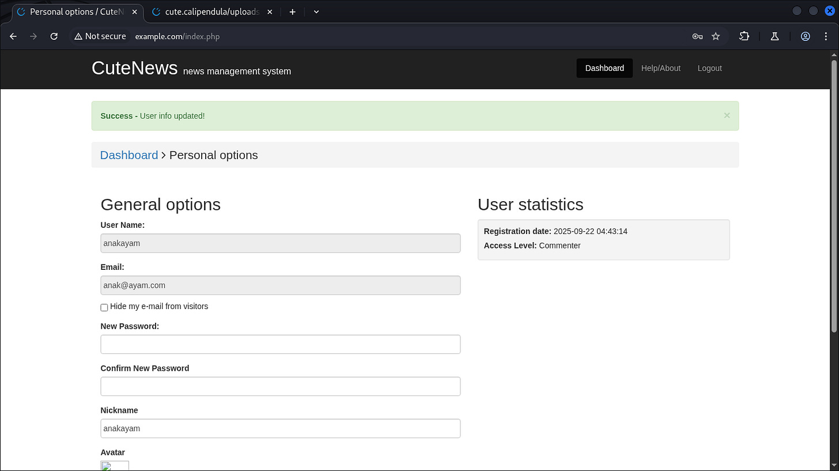Close the cute.calipendula/uploads tab
The image size is (839, 471).
[x=270, y=12]
